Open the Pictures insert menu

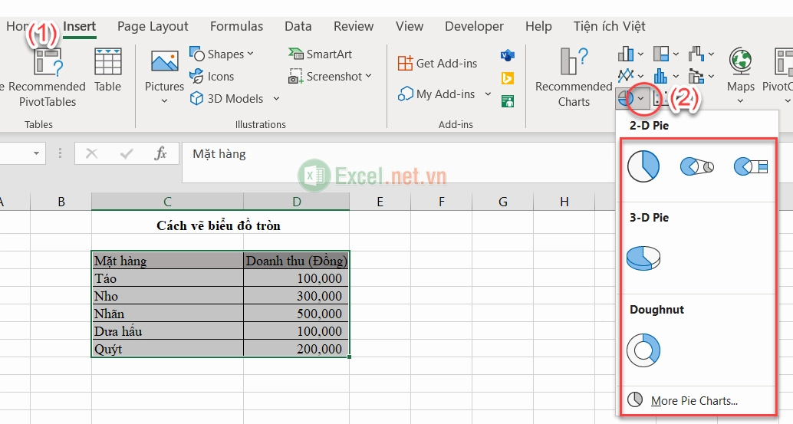coord(164,77)
